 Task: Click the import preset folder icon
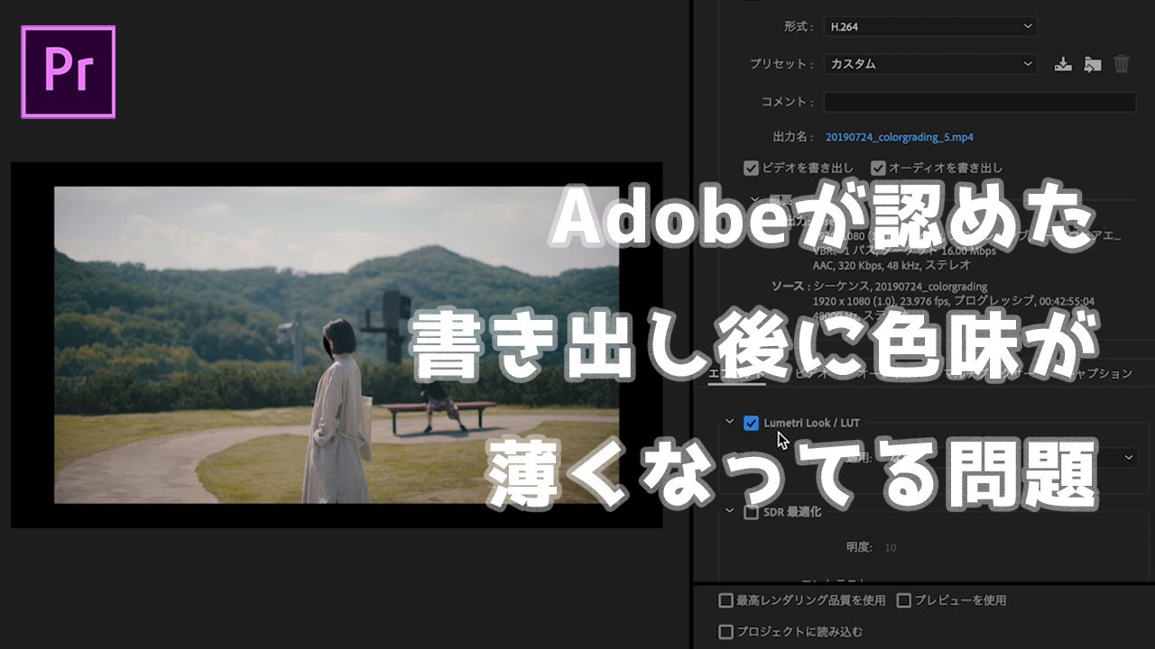pyautogui.click(x=1092, y=64)
